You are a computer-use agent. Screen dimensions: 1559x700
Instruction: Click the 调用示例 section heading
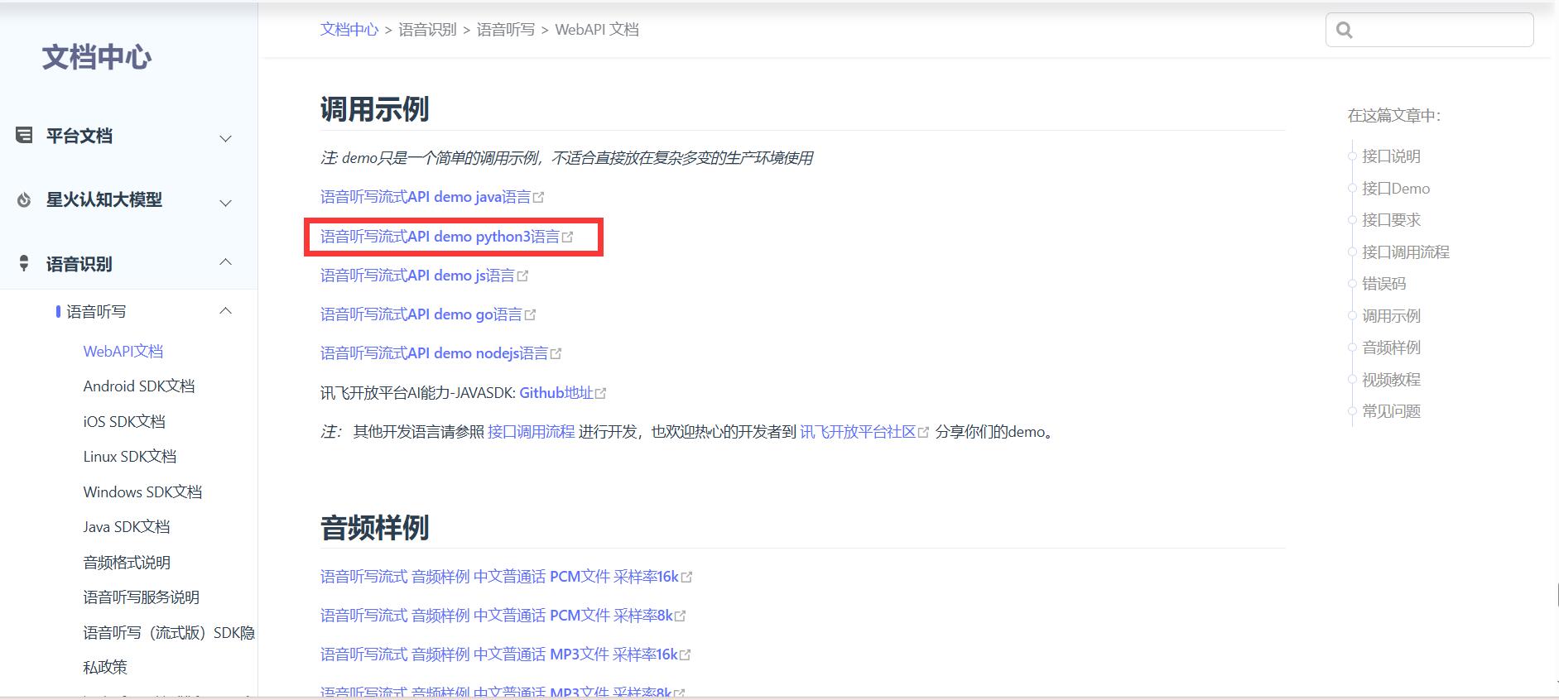pos(374,109)
